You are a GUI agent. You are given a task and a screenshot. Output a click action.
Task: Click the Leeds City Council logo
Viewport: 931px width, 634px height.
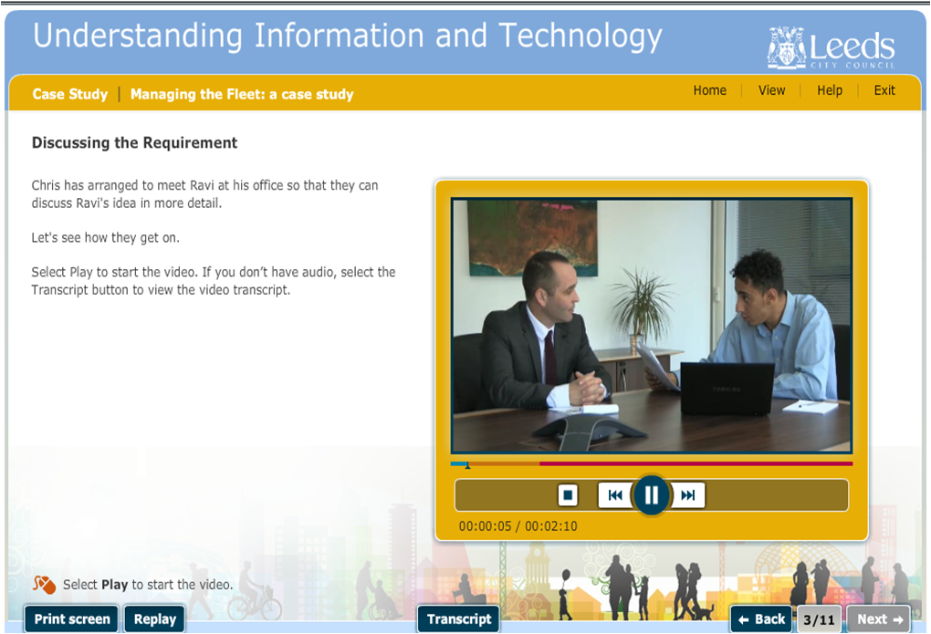click(x=831, y=48)
